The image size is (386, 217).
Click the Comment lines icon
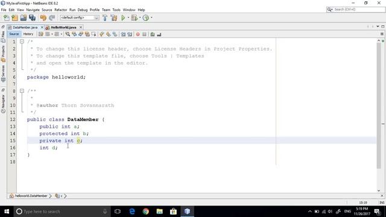153,34
